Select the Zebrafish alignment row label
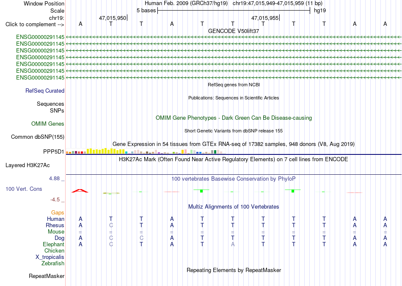 [53, 264]
